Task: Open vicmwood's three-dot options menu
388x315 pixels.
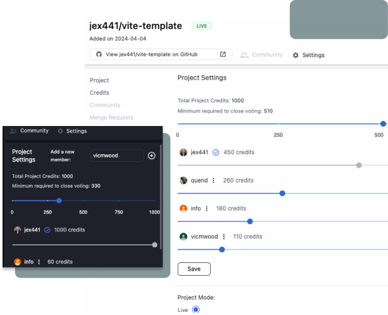Action: pos(224,237)
